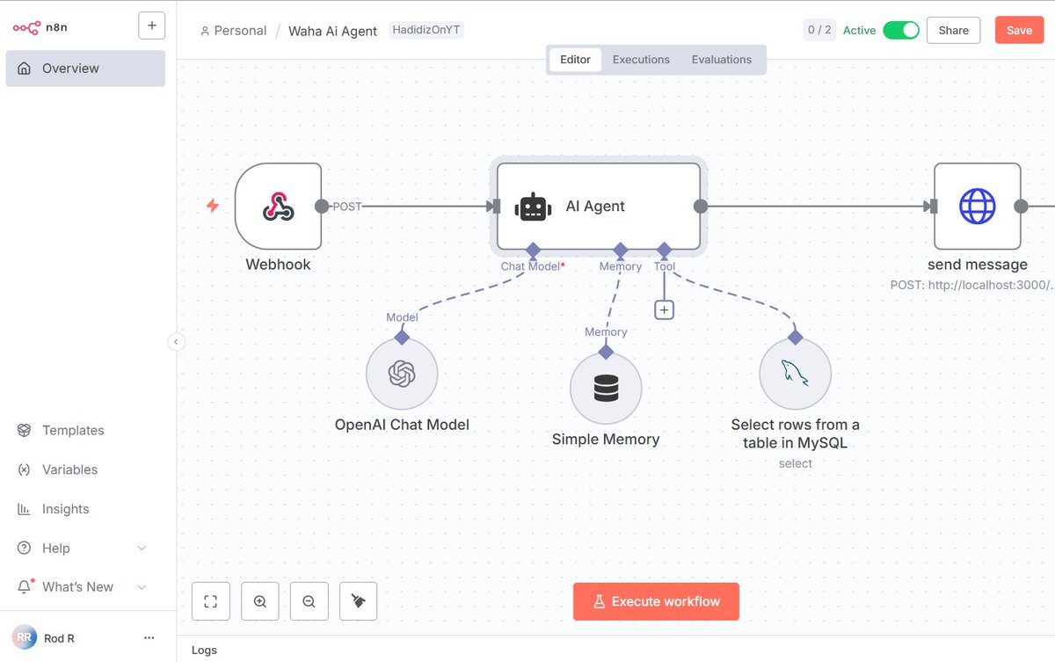Switch to the Evaluations tab
Screen dimensions: 1055x662
click(x=722, y=60)
